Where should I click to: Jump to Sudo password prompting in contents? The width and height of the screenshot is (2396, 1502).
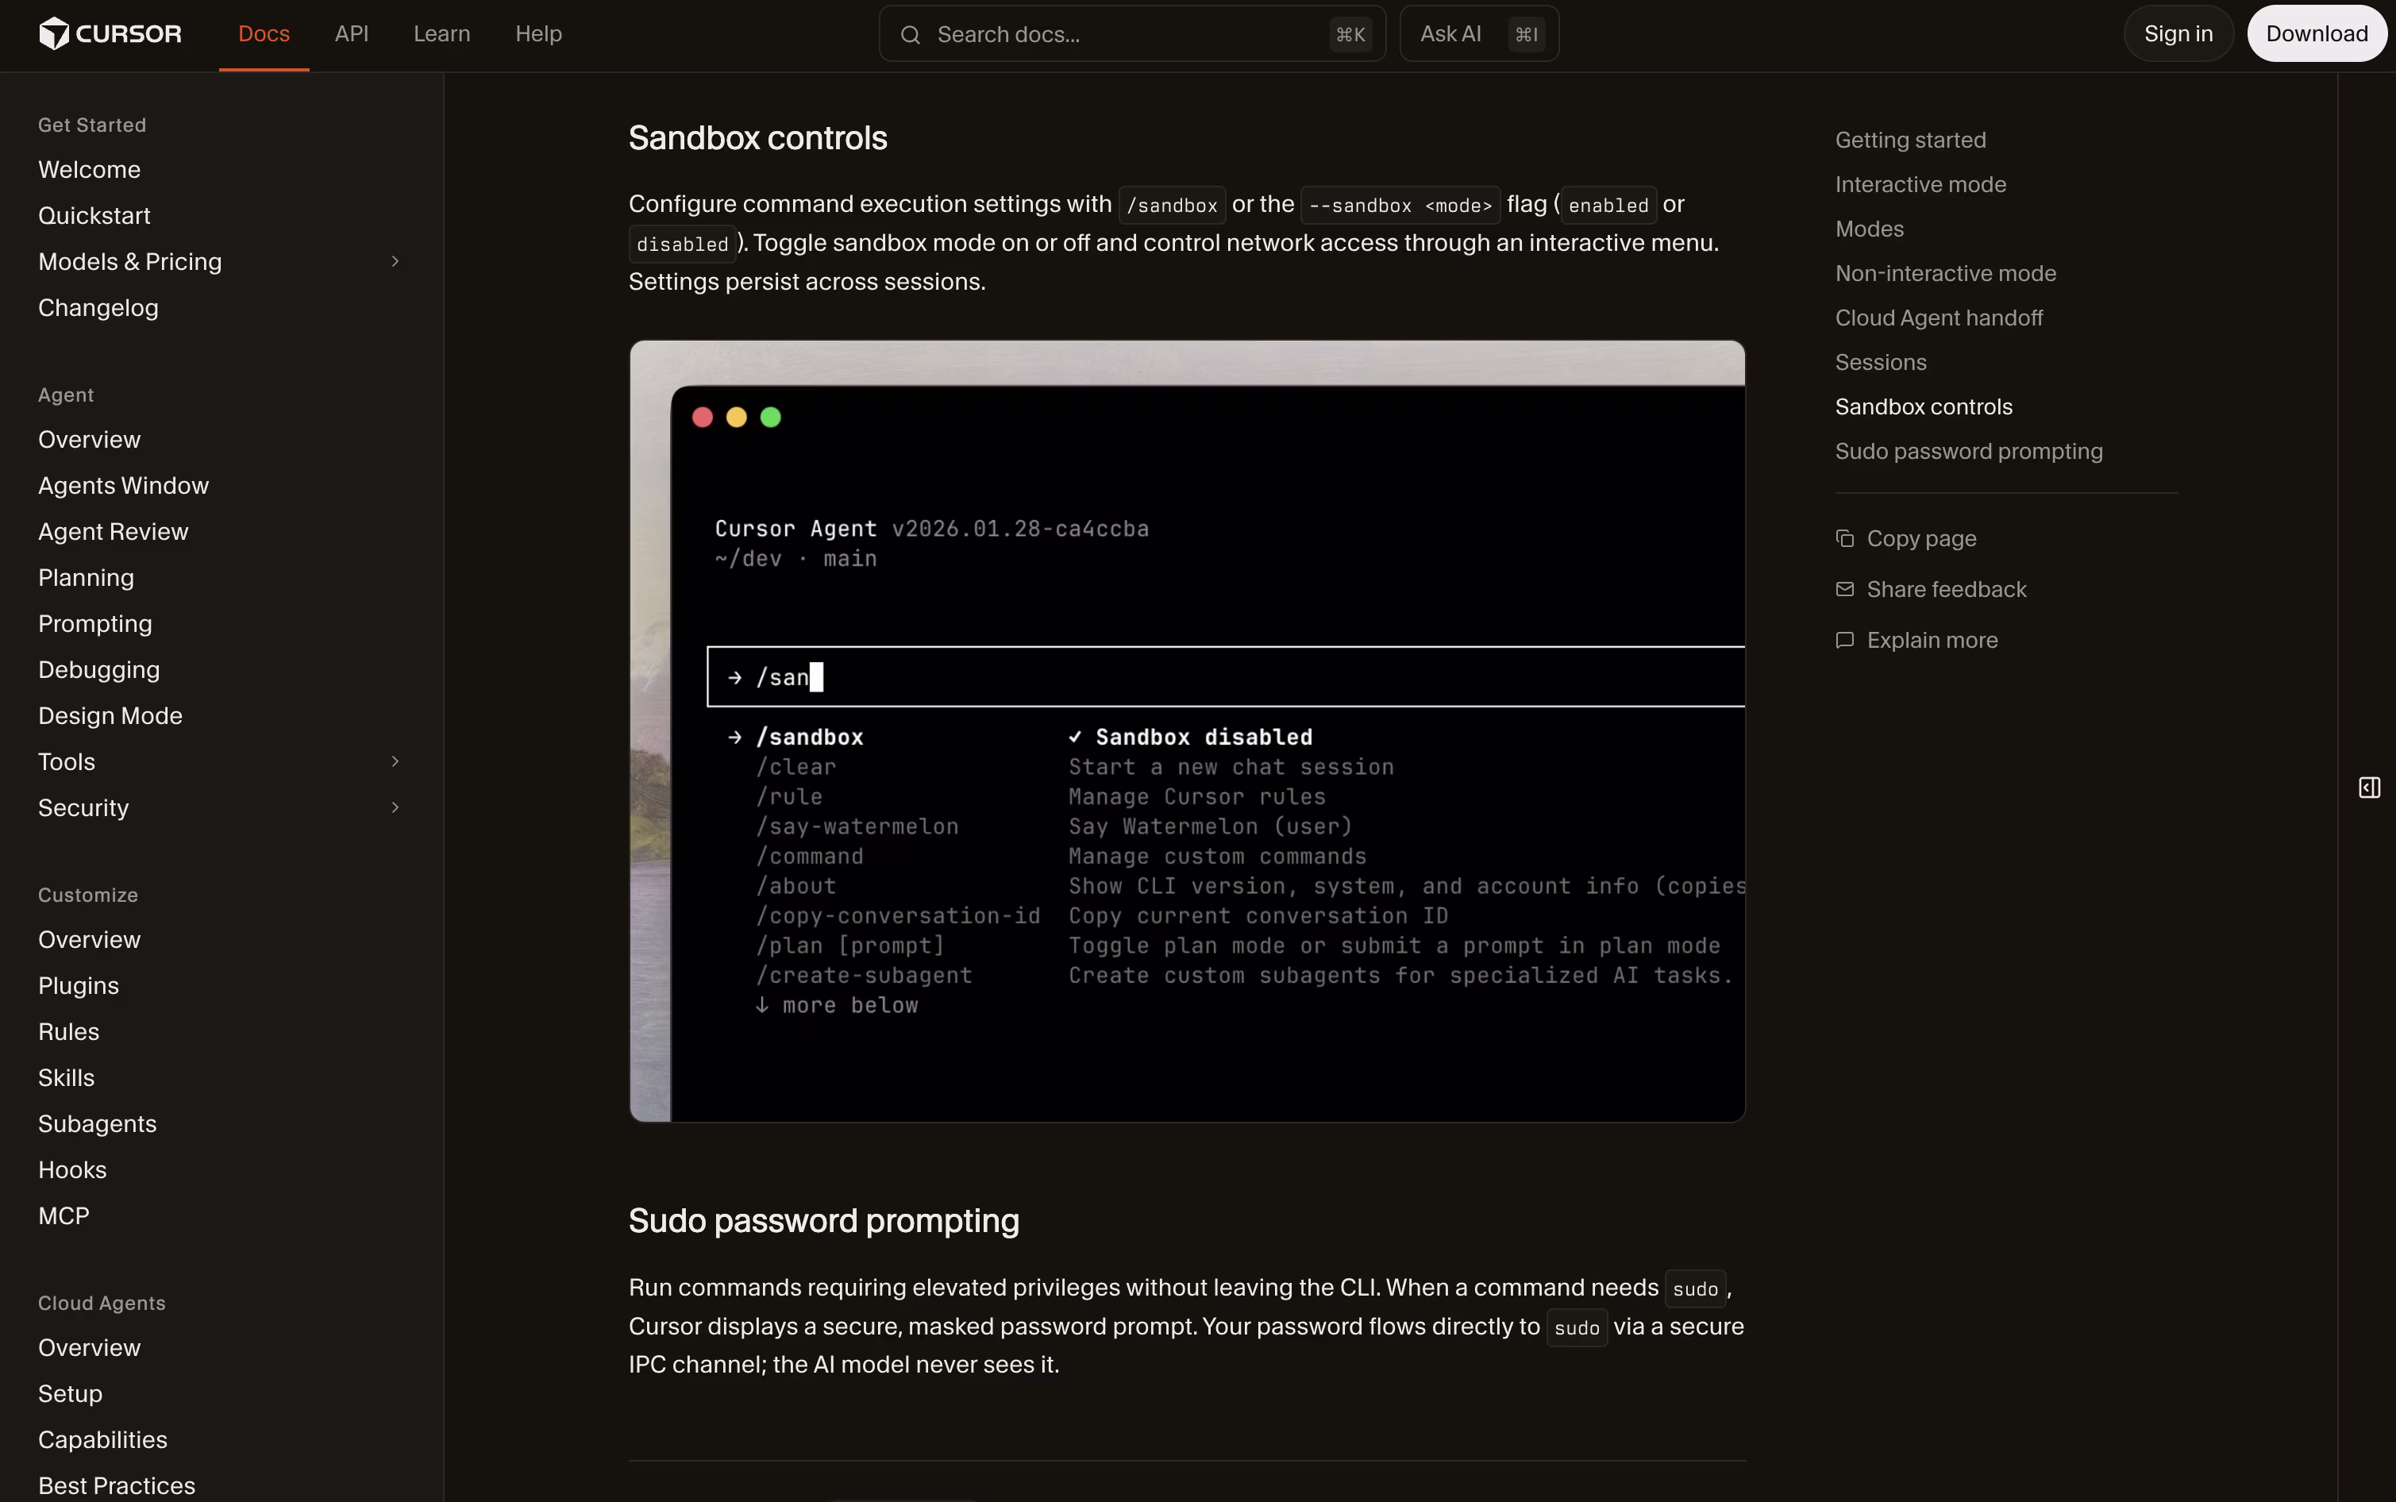click(x=1969, y=451)
